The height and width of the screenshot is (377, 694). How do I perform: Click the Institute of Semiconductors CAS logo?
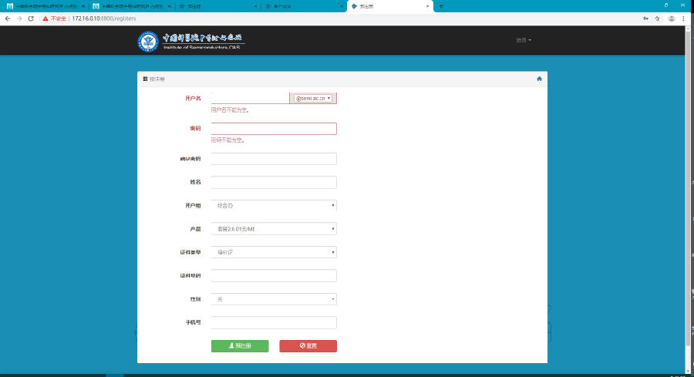[x=190, y=41]
